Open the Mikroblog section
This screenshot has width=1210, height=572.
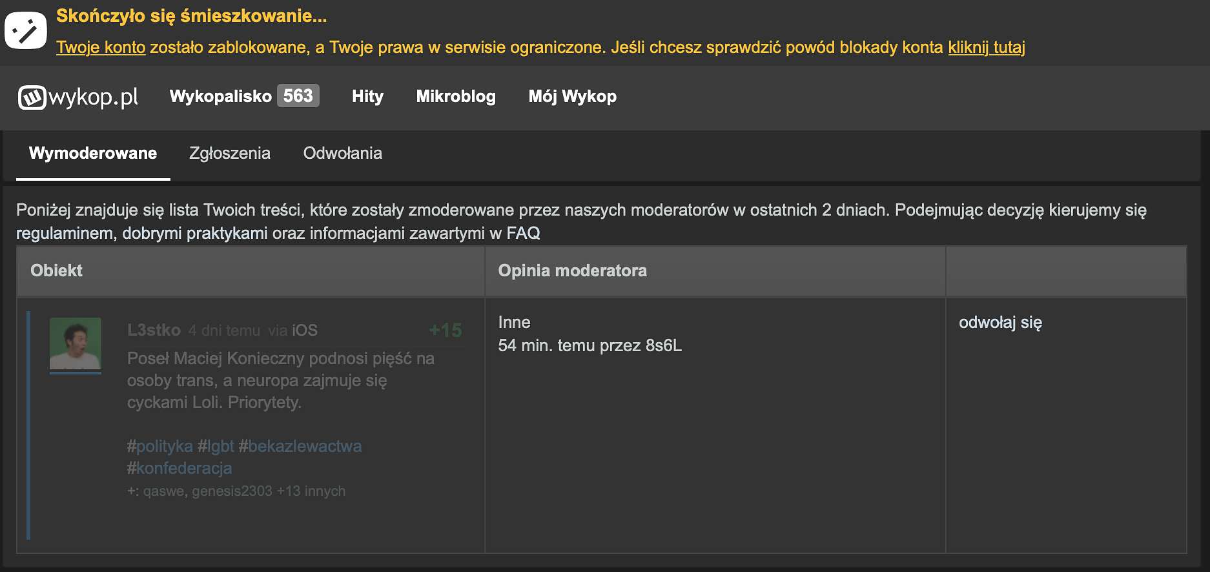pyautogui.click(x=456, y=96)
